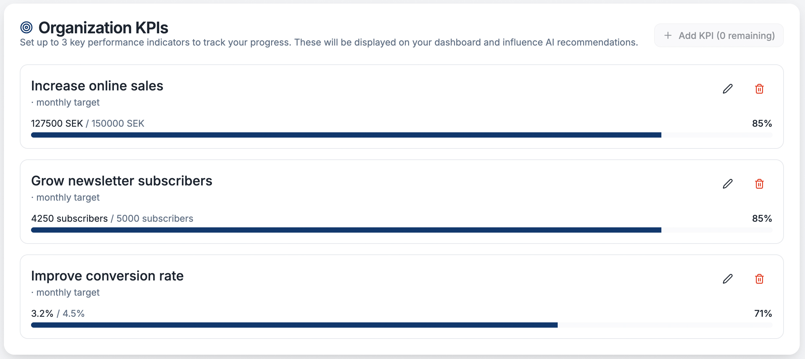
Task: Delete the Increase online sales KPI
Action: (x=759, y=89)
